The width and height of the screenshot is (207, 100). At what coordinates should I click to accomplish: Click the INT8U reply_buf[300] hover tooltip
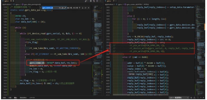click(140, 74)
